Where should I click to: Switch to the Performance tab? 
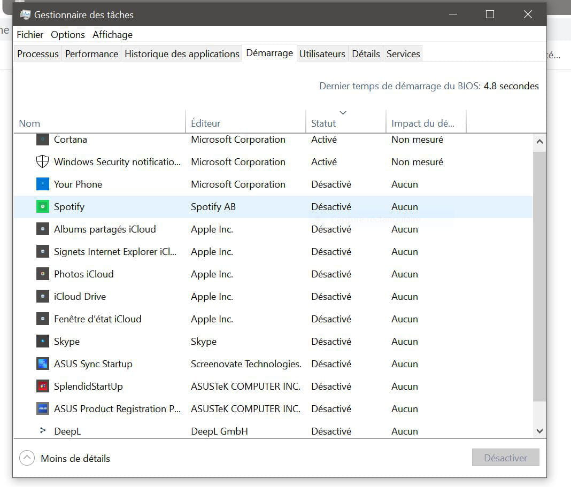click(91, 54)
